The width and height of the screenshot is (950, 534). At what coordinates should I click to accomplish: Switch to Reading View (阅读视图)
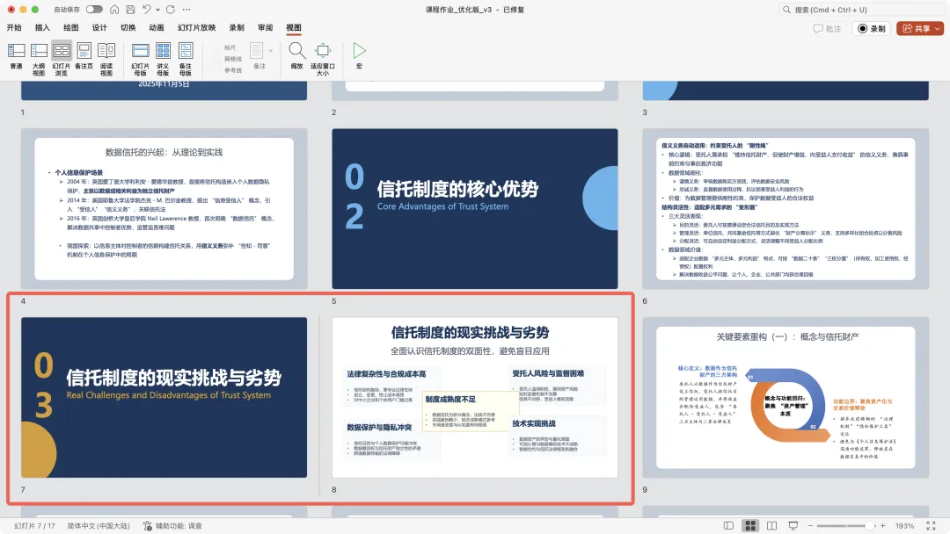pos(106,59)
